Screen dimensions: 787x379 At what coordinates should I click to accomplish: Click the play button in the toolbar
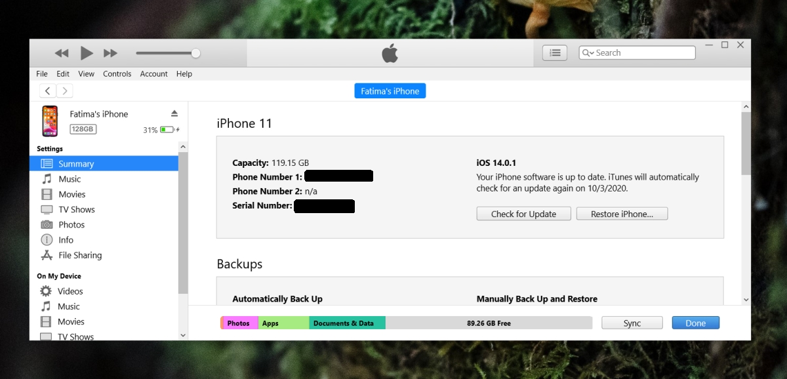pos(87,53)
